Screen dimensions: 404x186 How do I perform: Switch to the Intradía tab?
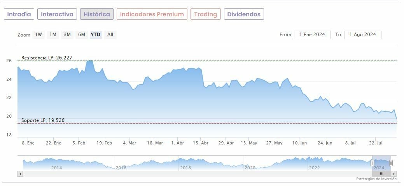19,14
